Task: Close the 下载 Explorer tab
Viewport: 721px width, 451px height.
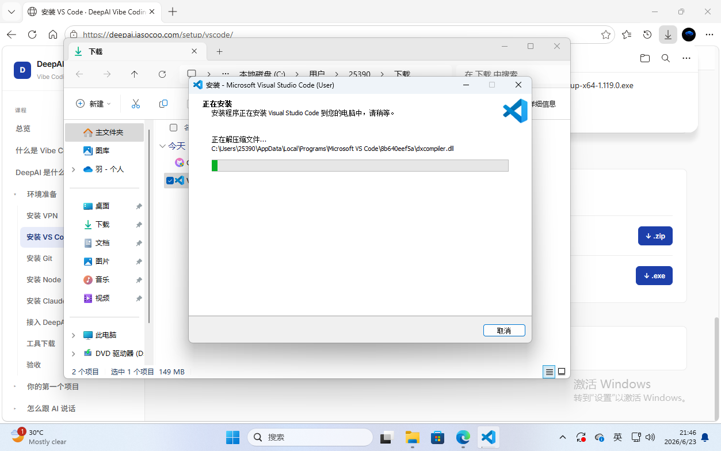Action: point(194,51)
